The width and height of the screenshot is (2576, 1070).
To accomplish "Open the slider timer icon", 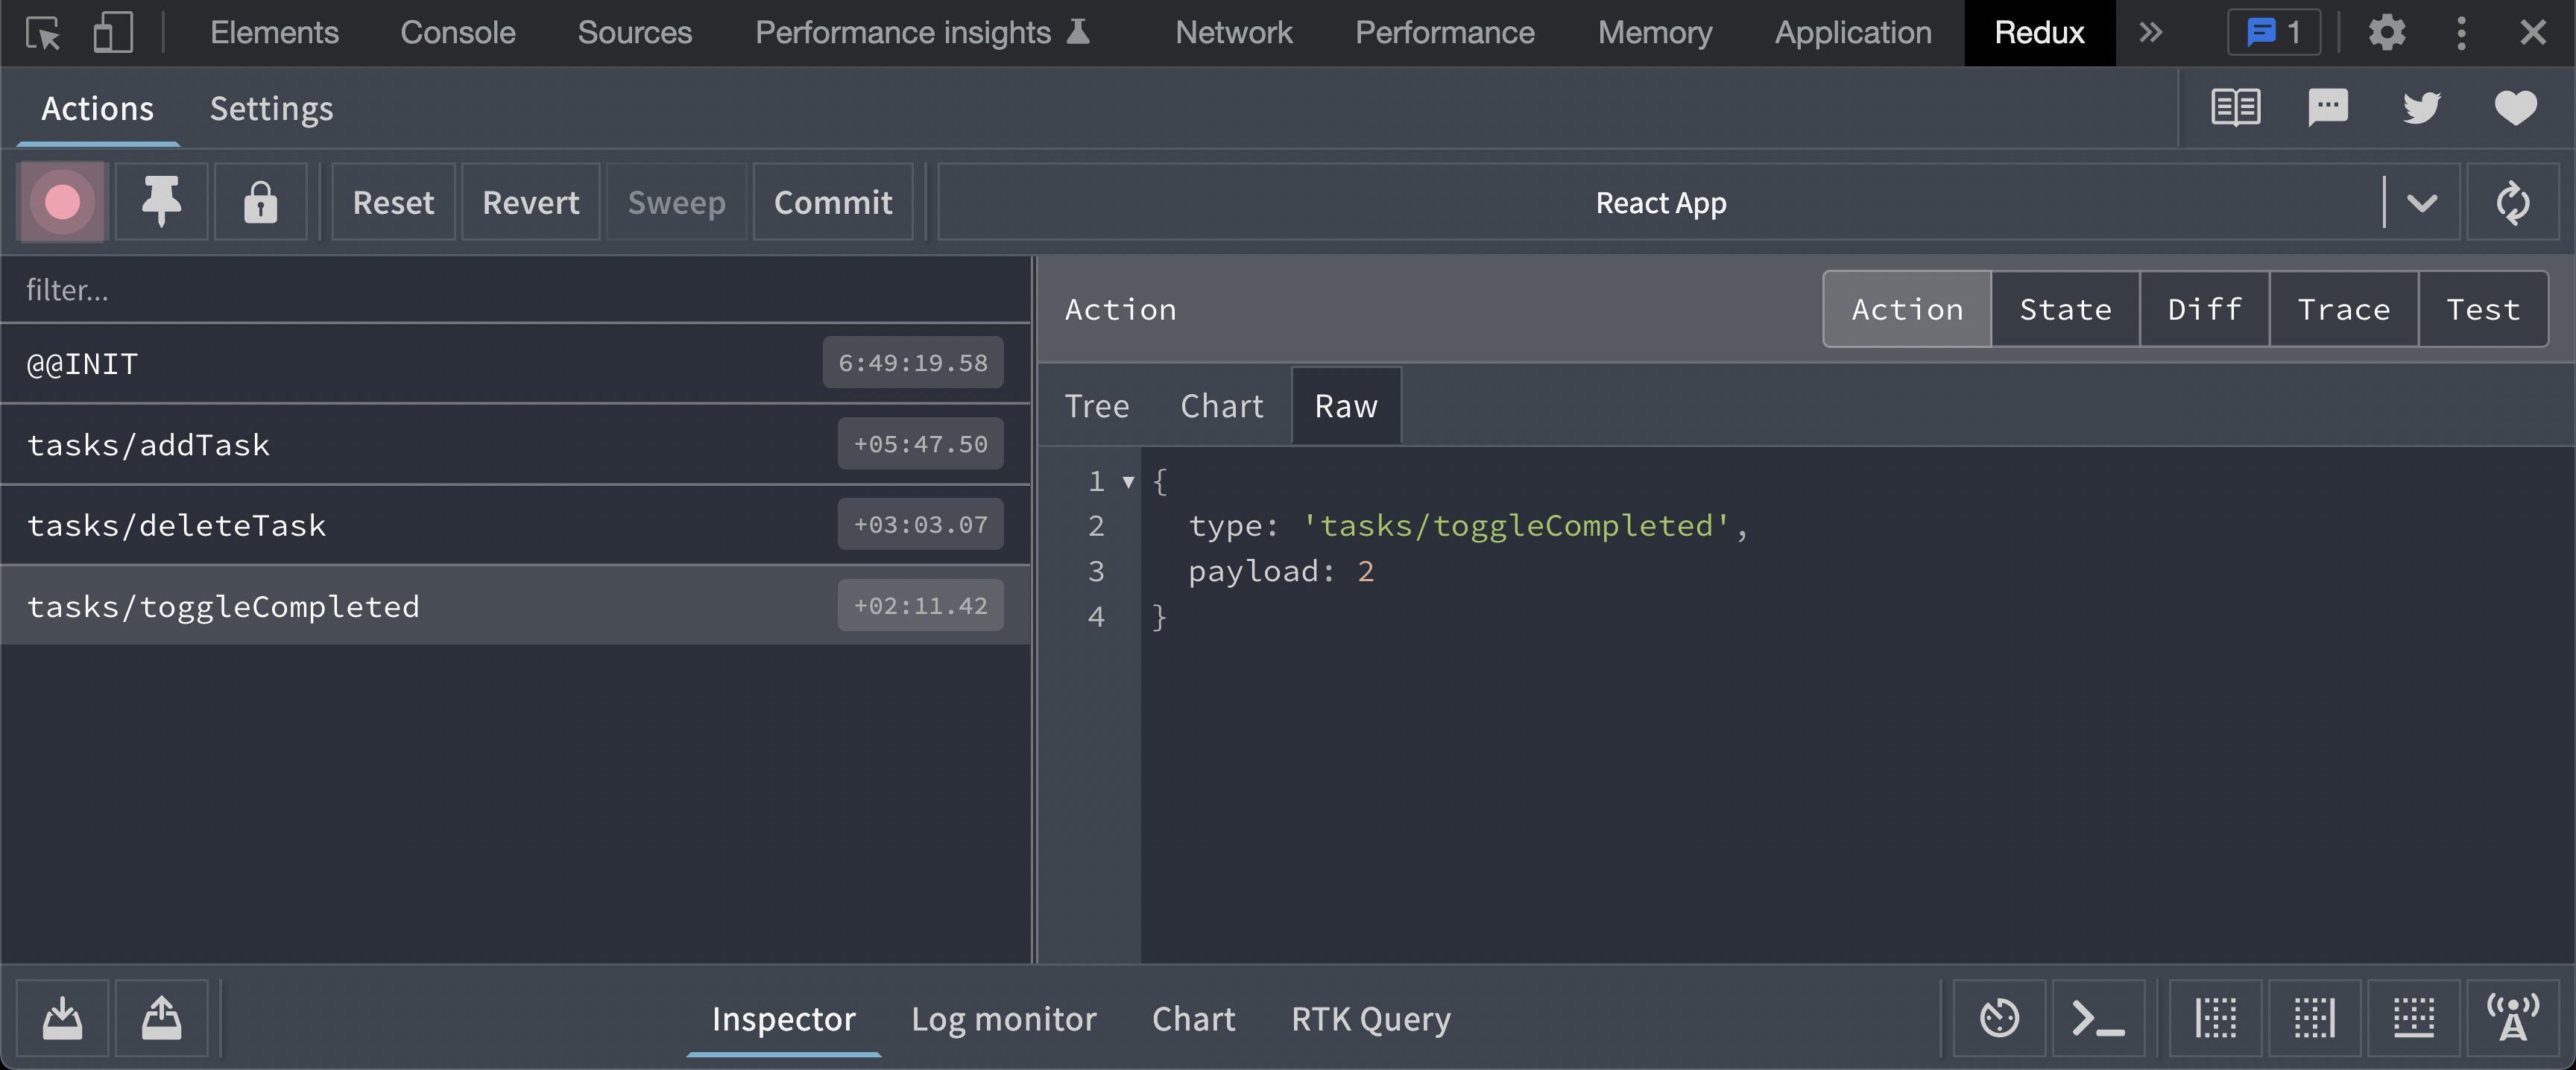I will (x=1999, y=1018).
